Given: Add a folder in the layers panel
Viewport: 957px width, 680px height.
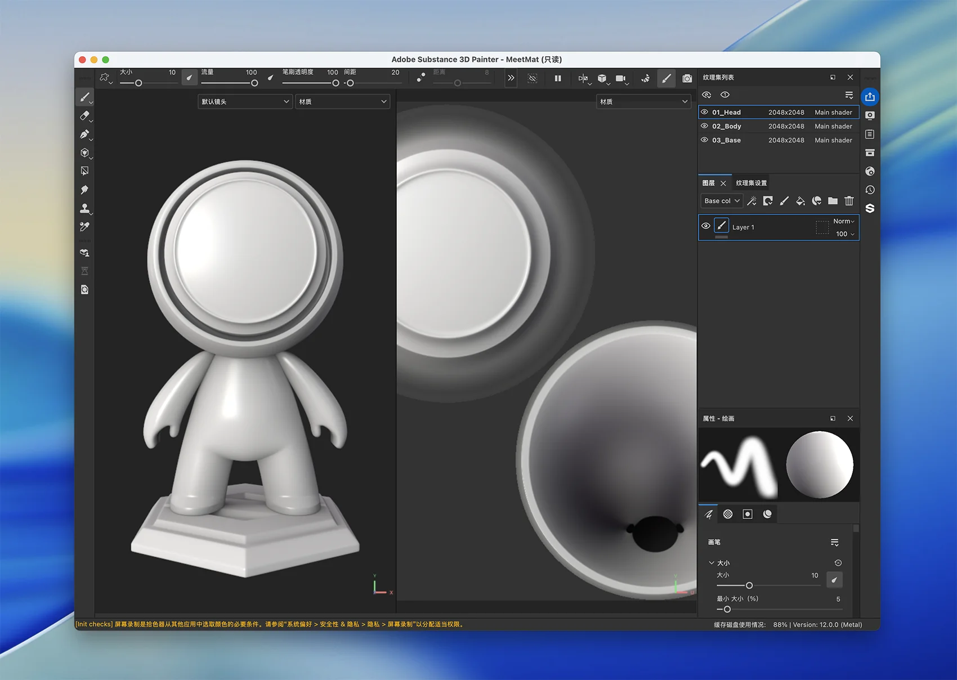Looking at the screenshot, I should click(833, 201).
